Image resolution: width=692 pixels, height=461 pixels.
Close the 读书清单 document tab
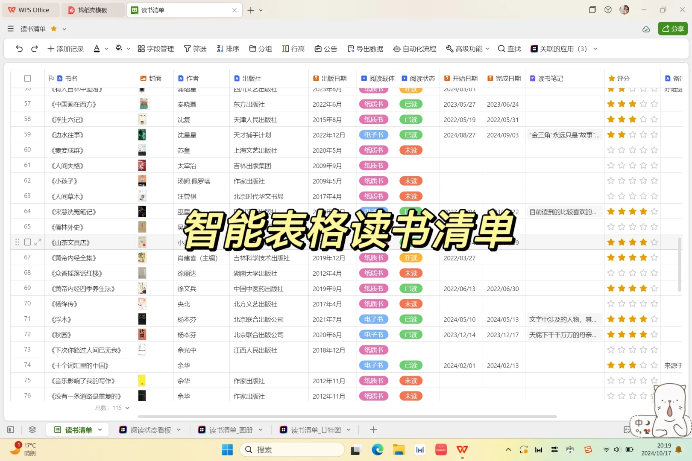point(235,10)
